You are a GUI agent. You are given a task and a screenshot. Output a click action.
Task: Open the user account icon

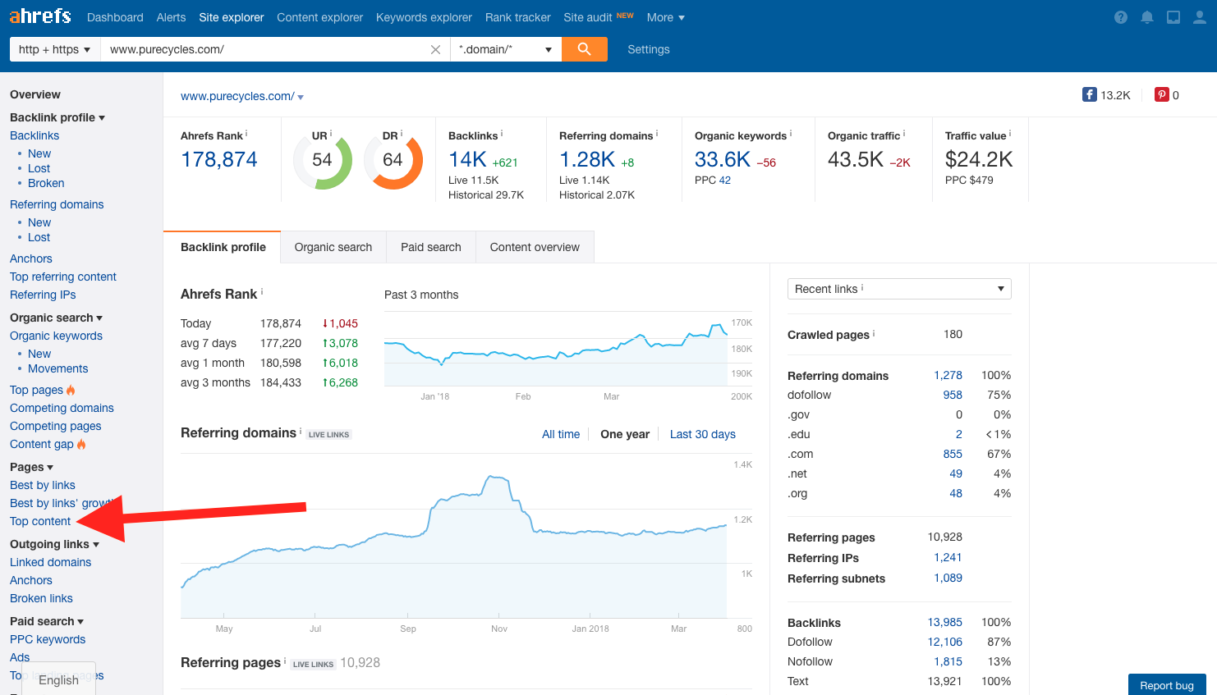[x=1200, y=17]
